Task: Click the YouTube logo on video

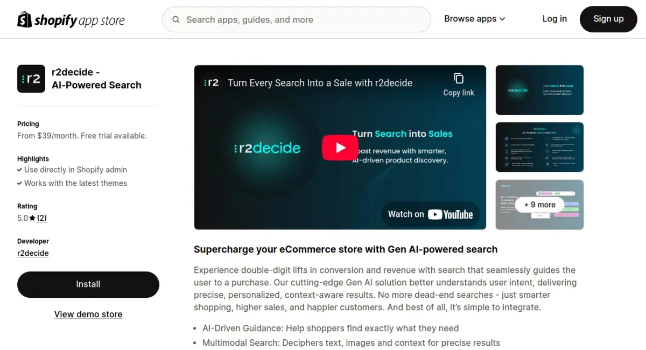Action: click(451, 214)
